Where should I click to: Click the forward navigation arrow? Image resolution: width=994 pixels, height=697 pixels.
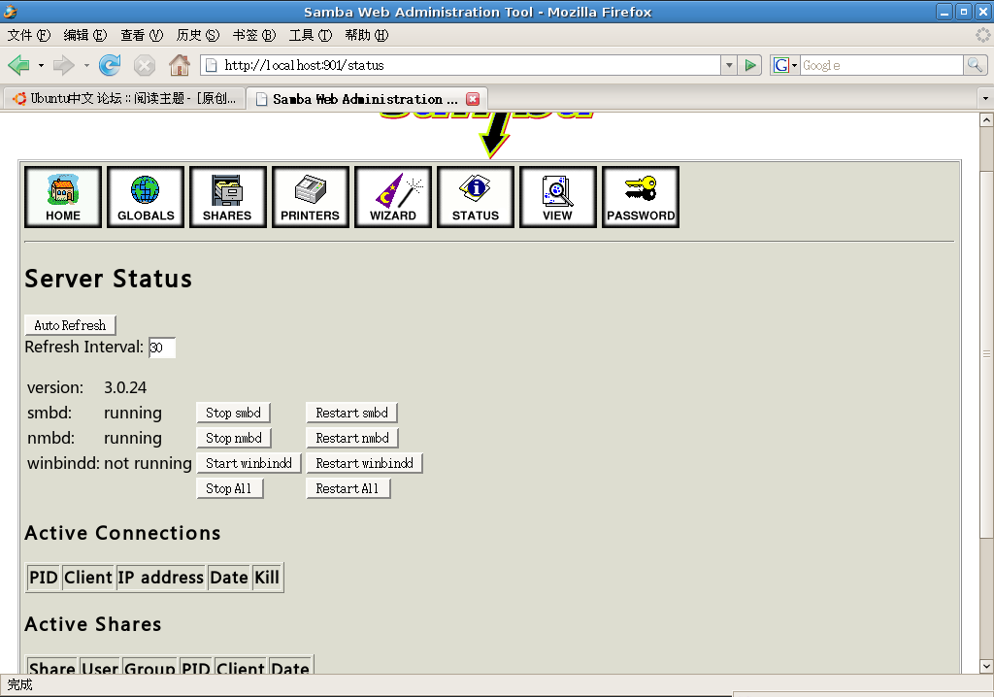64,65
